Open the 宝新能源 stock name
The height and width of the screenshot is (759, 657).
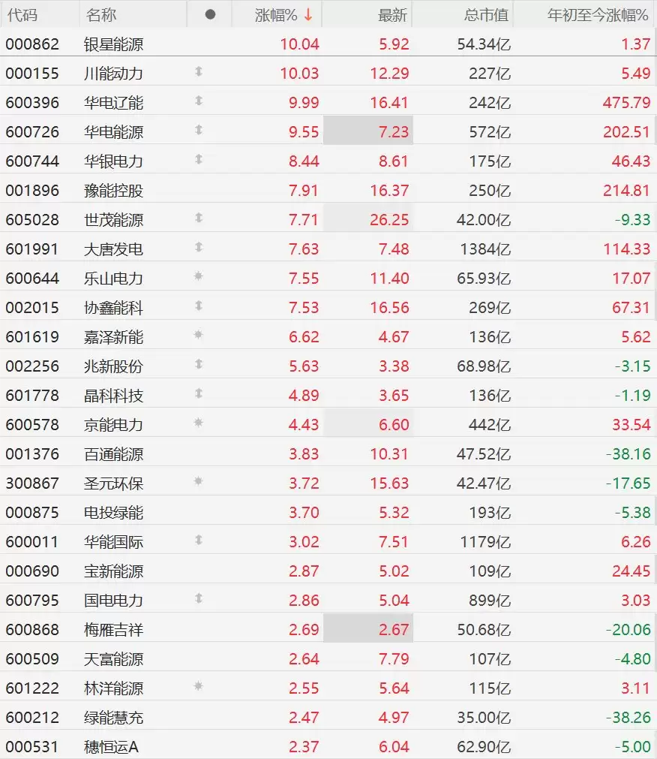pyautogui.click(x=113, y=571)
